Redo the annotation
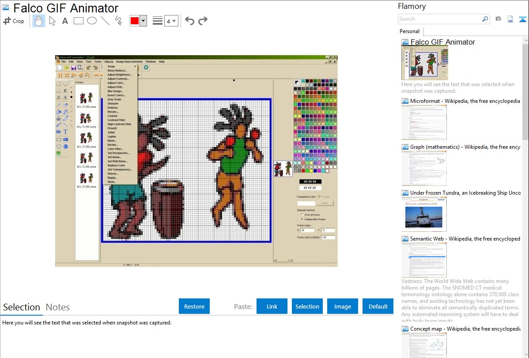 [203, 21]
